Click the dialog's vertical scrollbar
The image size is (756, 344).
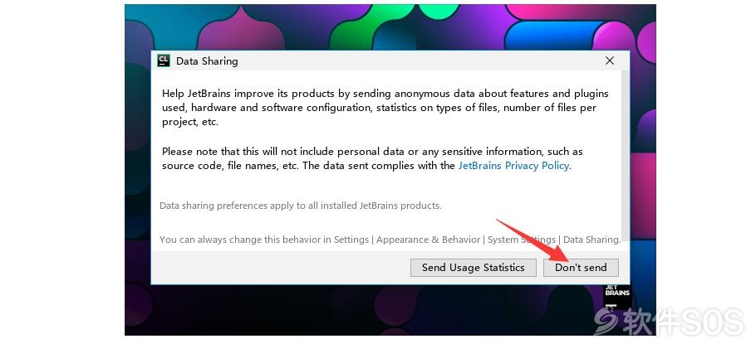(x=626, y=155)
